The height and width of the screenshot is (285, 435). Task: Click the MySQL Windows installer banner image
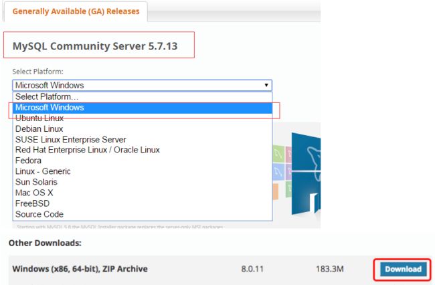pos(296,175)
